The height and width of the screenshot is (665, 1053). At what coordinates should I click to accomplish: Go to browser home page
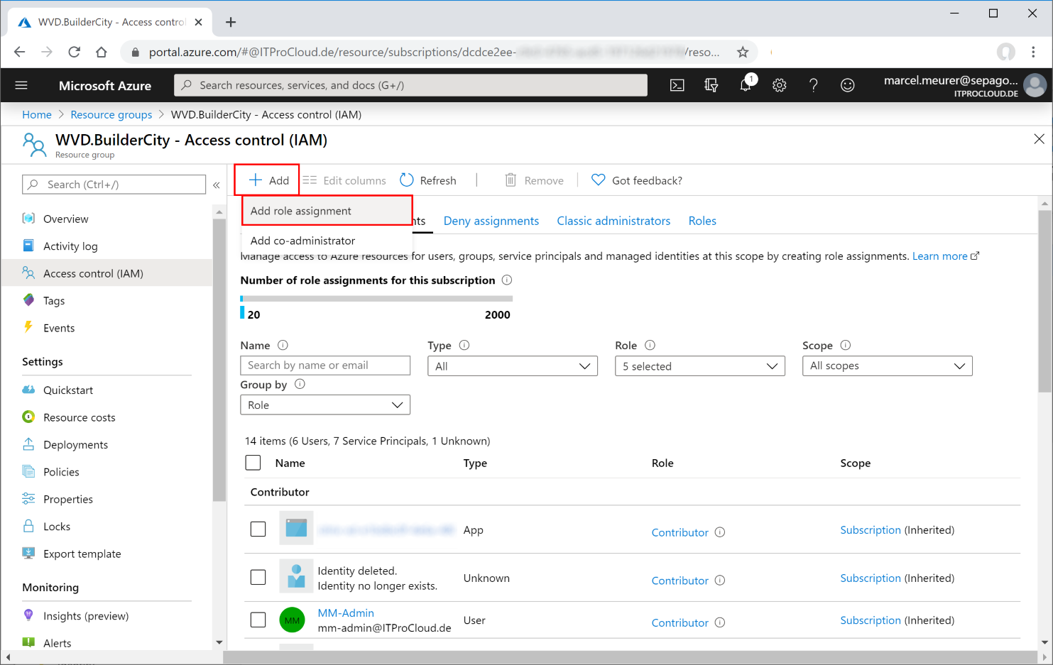pos(102,52)
